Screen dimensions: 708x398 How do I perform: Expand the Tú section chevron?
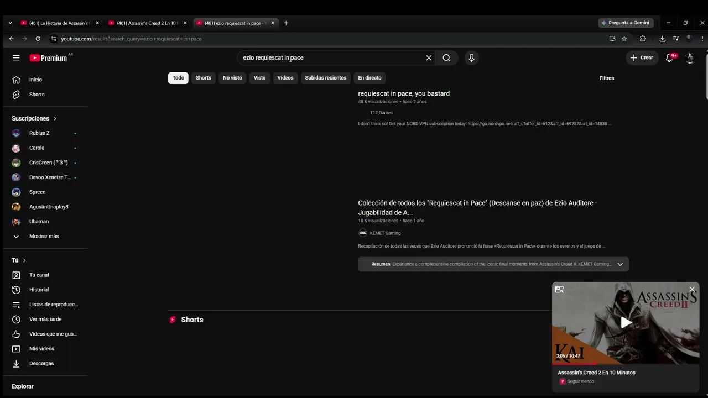[24, 260]
